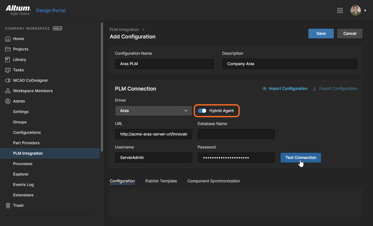373x226 pixels.
Task: Select the Tasks icon
Action: click(x=8, y=70)
